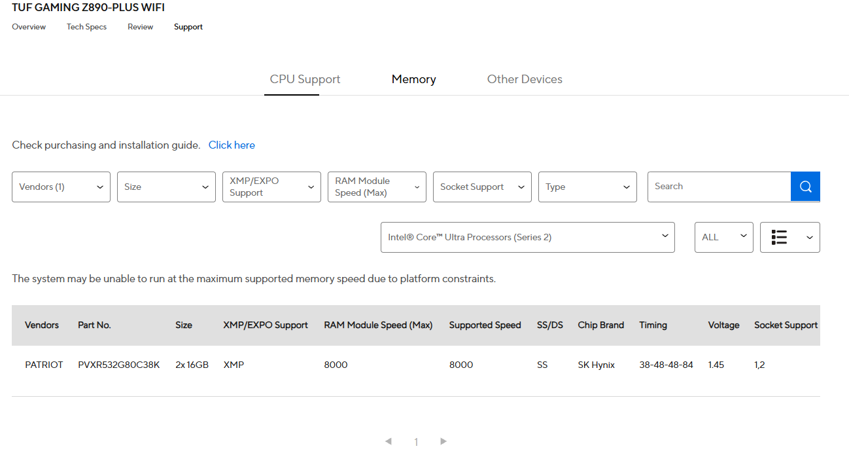This screenshot has height=457, width=849.
Task: Go to the Tech Specs section
Action: (x=86, y=27)
